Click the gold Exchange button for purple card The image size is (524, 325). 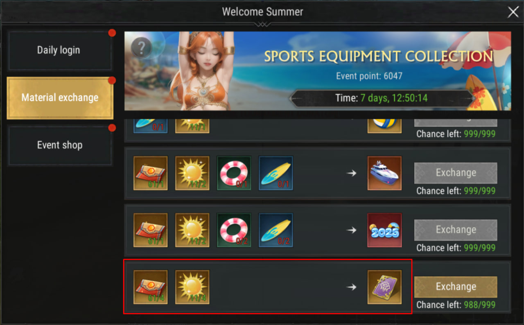pyautogui.click(x=456, y=287)
